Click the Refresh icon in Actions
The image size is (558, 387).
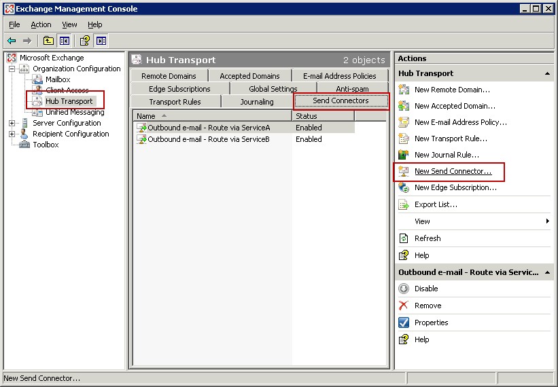pos(404,238)
